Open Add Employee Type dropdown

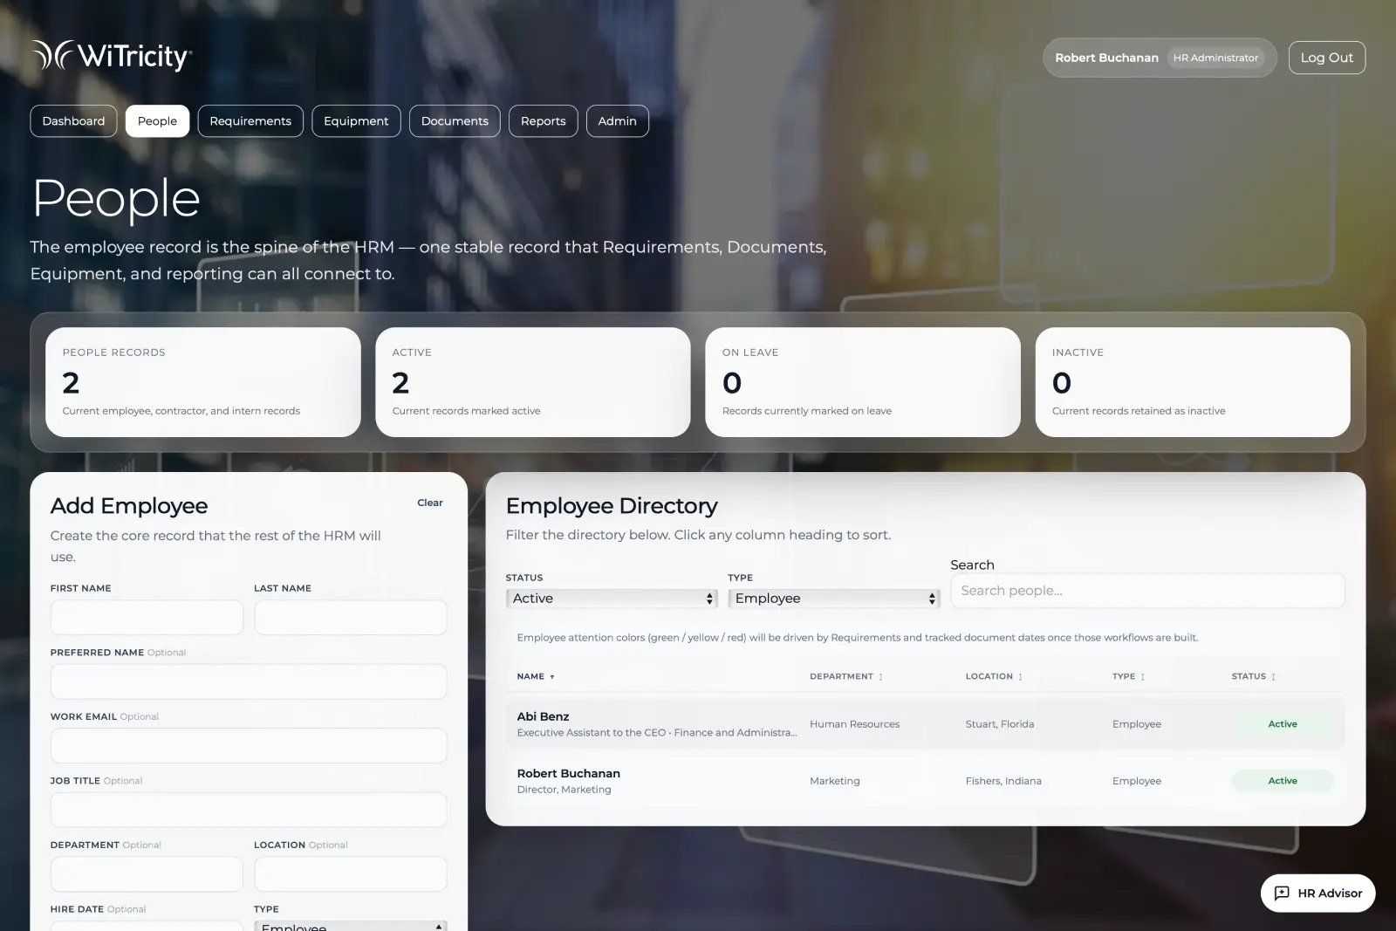[x=351, y=926]
